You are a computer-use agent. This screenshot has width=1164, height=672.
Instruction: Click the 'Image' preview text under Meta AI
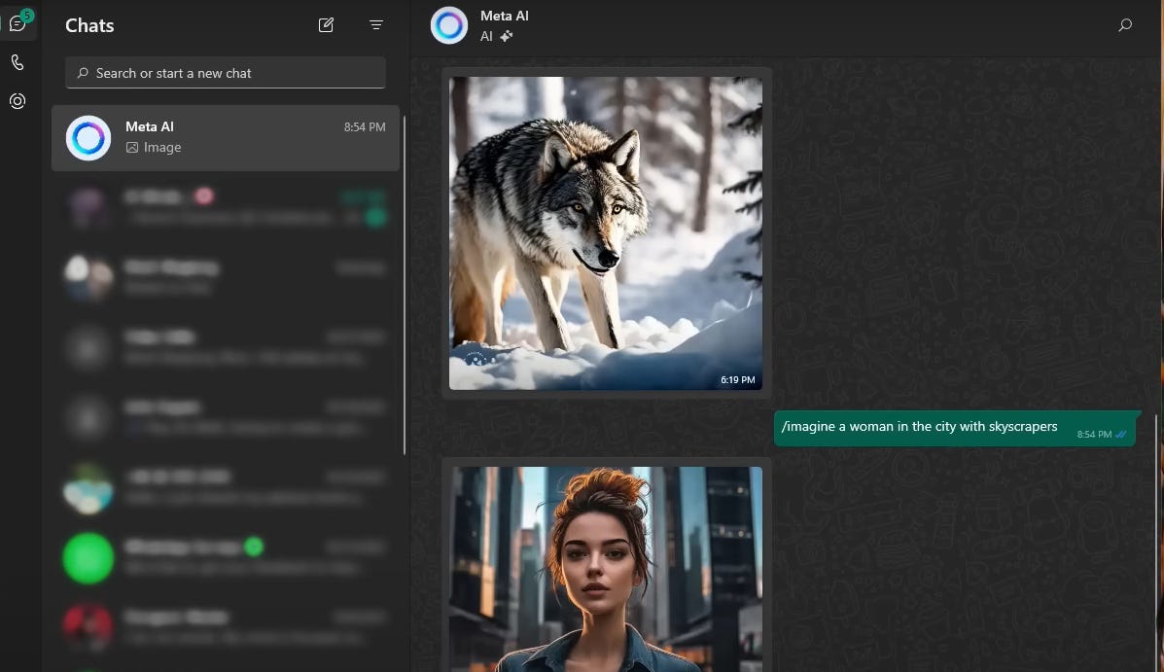[x=162, y=147]
